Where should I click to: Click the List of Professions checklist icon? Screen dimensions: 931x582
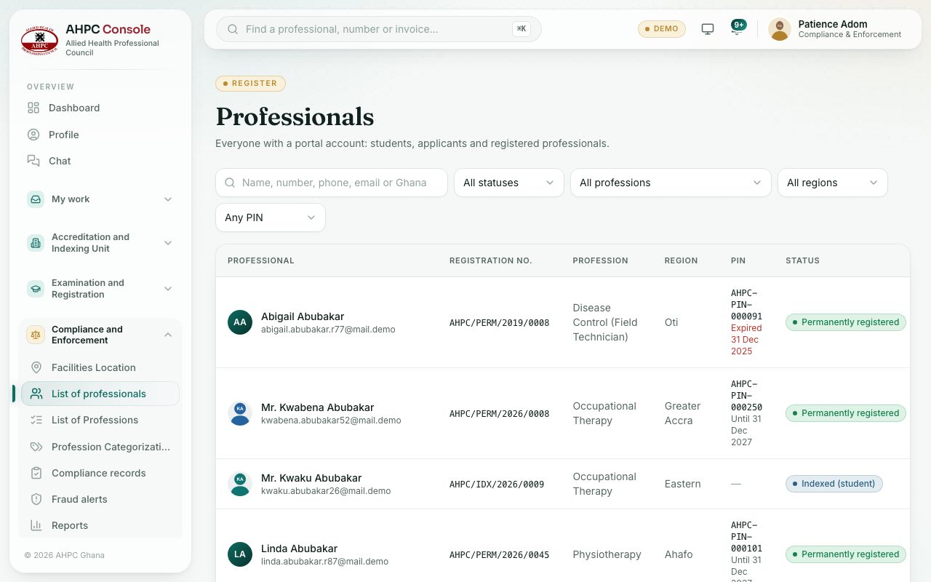36,420
